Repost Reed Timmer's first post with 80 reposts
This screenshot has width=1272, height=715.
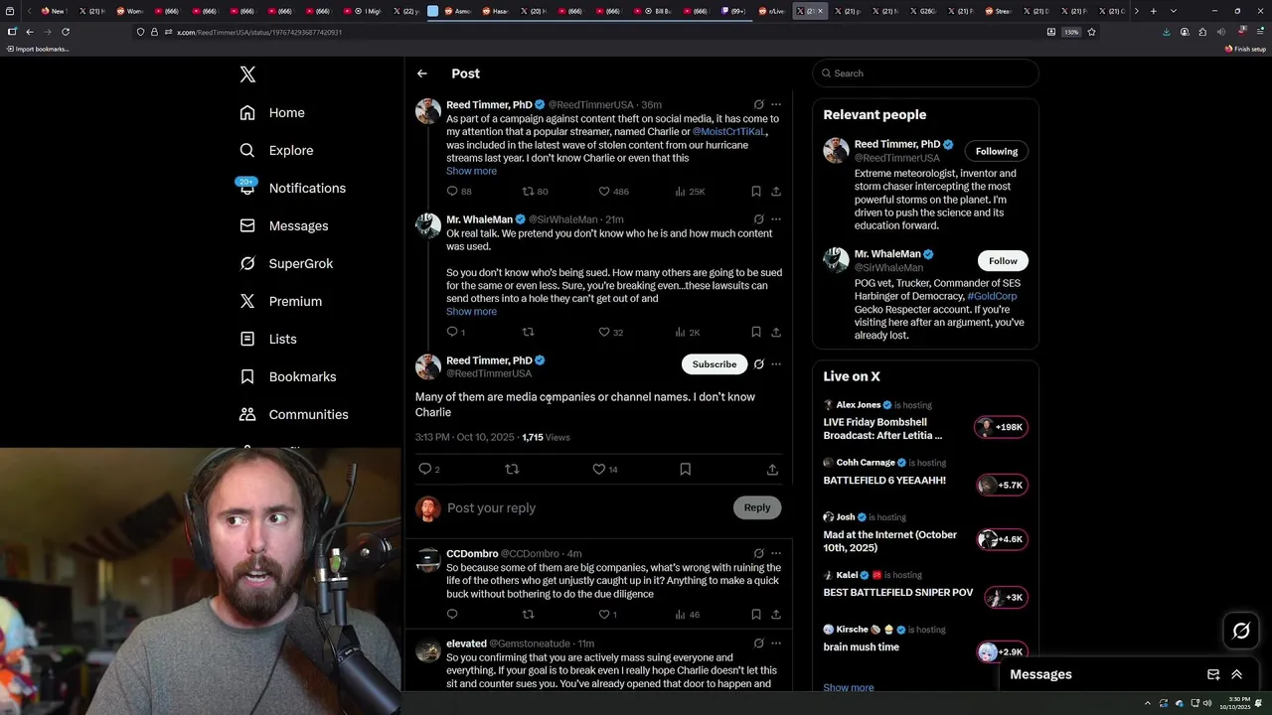(x=528, y=191)
